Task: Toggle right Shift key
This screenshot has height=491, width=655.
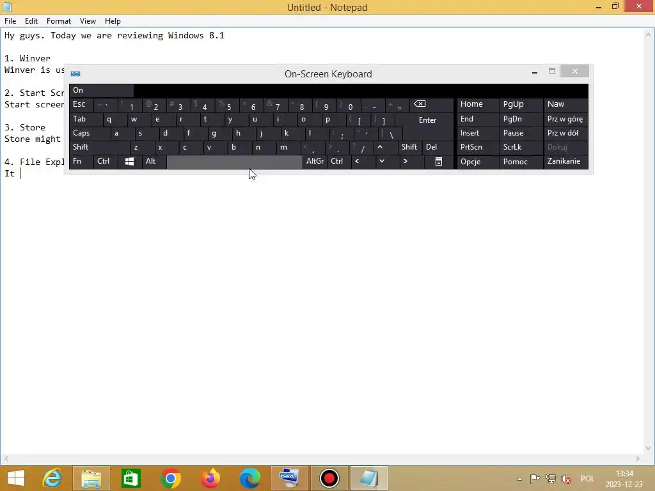Action: click(x=410, y=148)
